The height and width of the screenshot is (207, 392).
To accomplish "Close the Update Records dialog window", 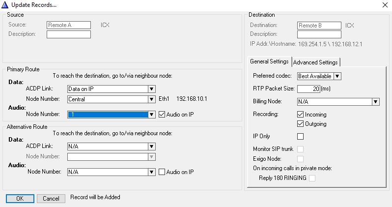I will pos(385,4).
